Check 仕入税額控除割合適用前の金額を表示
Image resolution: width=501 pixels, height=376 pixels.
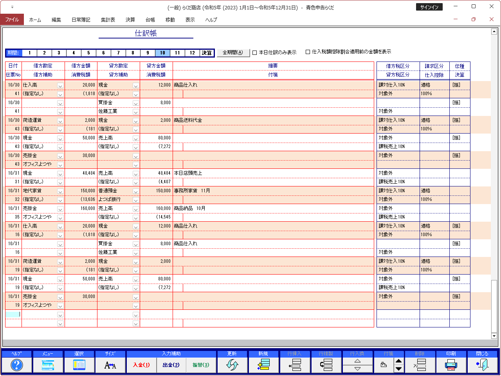click(x=308, y=52)
